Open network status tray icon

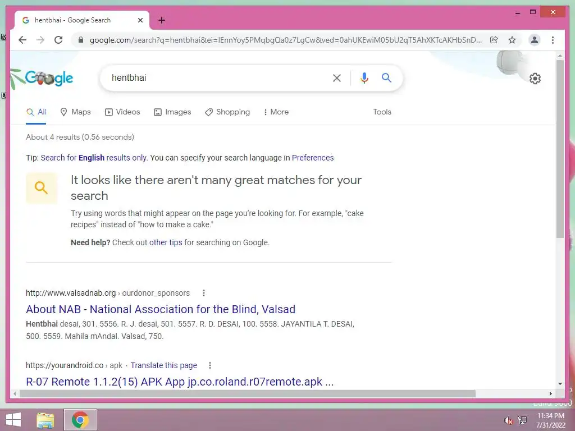click(x=522, y=420)
